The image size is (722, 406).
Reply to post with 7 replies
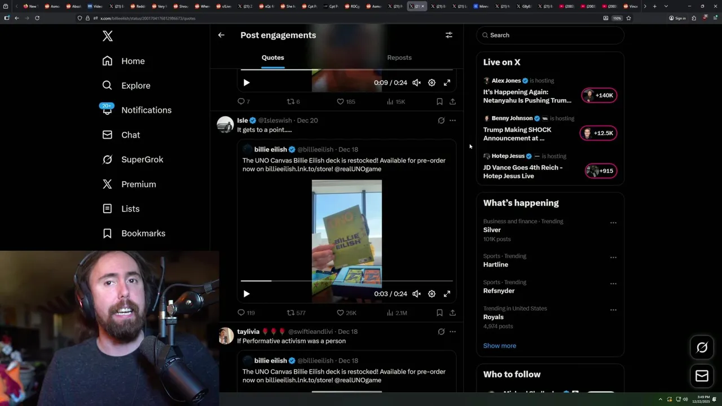tap(243, 101)
